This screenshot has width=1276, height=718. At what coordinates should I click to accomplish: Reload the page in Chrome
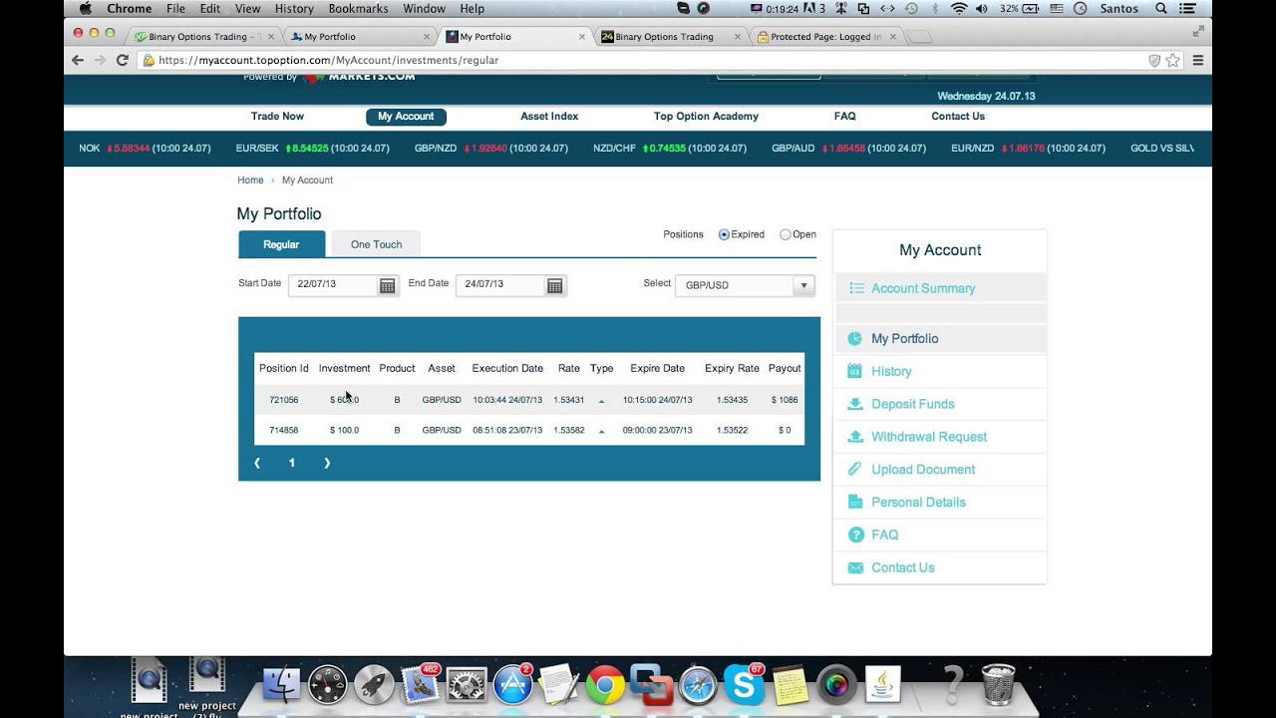coord(123,60)
